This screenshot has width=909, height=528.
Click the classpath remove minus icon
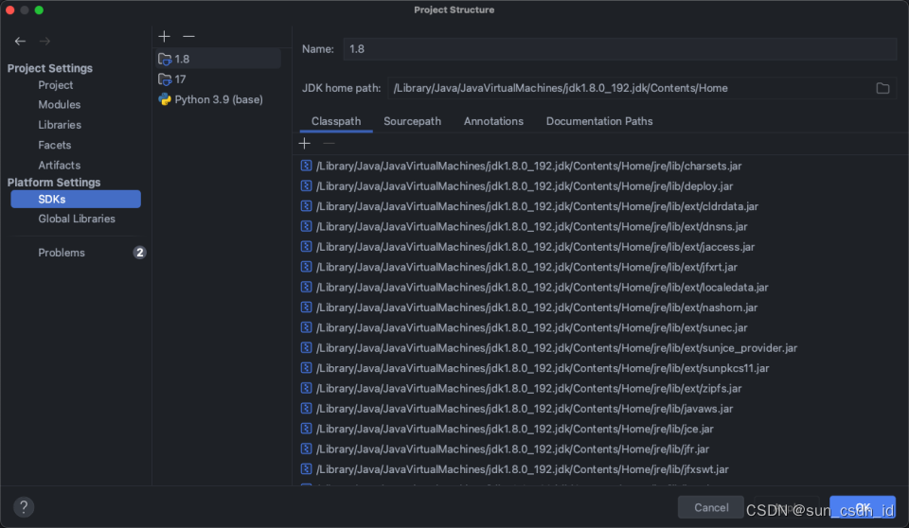tap(329, 143)
